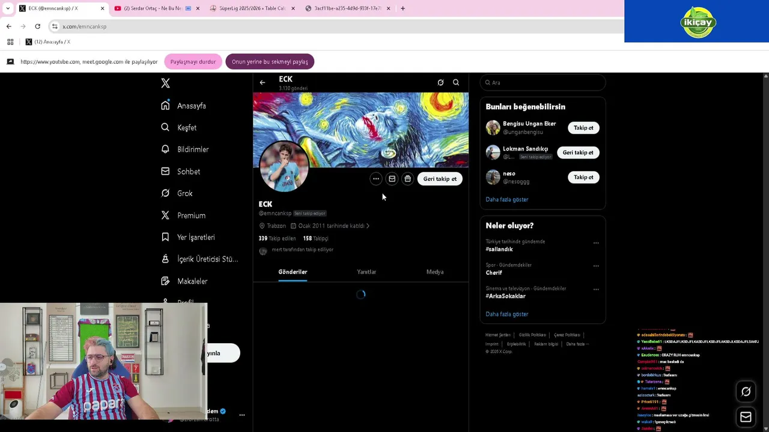Open options for #ArkaSokaklar trend
Image resolution: width=769 pixels, height=432 pixels.
click(x=596, y=289)
